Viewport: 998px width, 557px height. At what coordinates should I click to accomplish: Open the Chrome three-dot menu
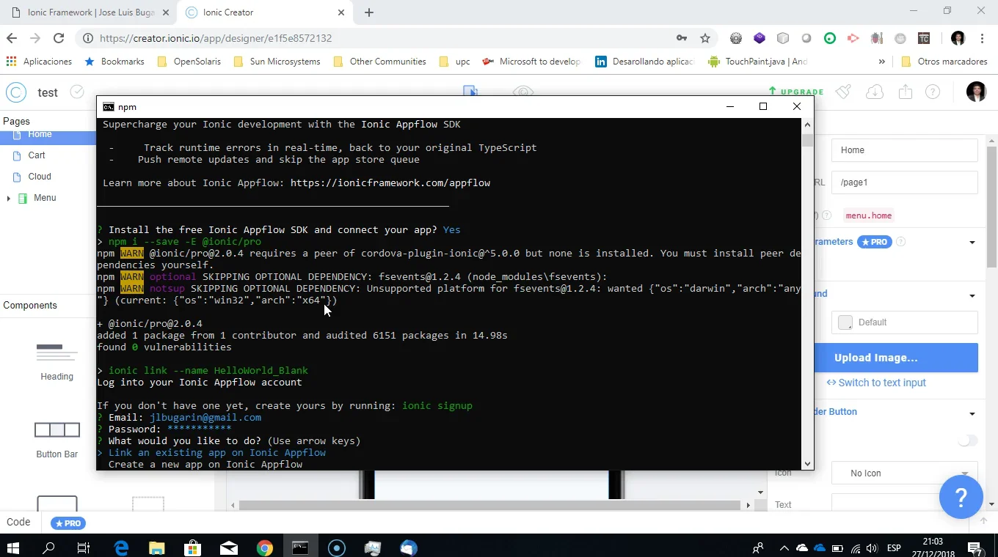pyautogui.click(x=983, y=38)
